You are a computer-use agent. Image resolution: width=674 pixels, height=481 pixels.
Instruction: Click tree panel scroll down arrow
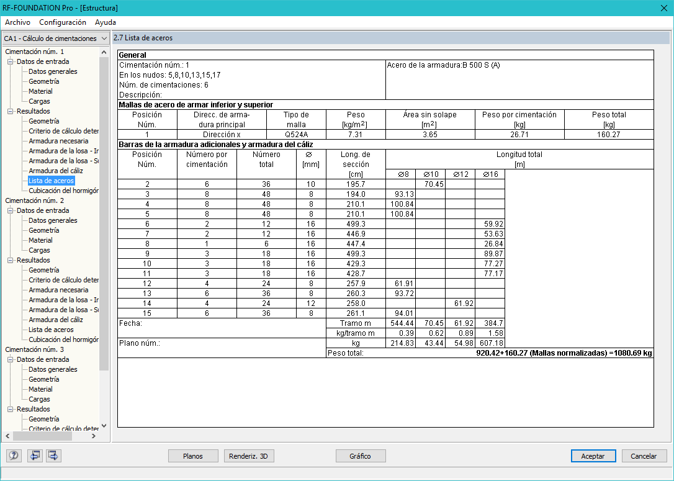pyautogui.click(x=104, y=426)
